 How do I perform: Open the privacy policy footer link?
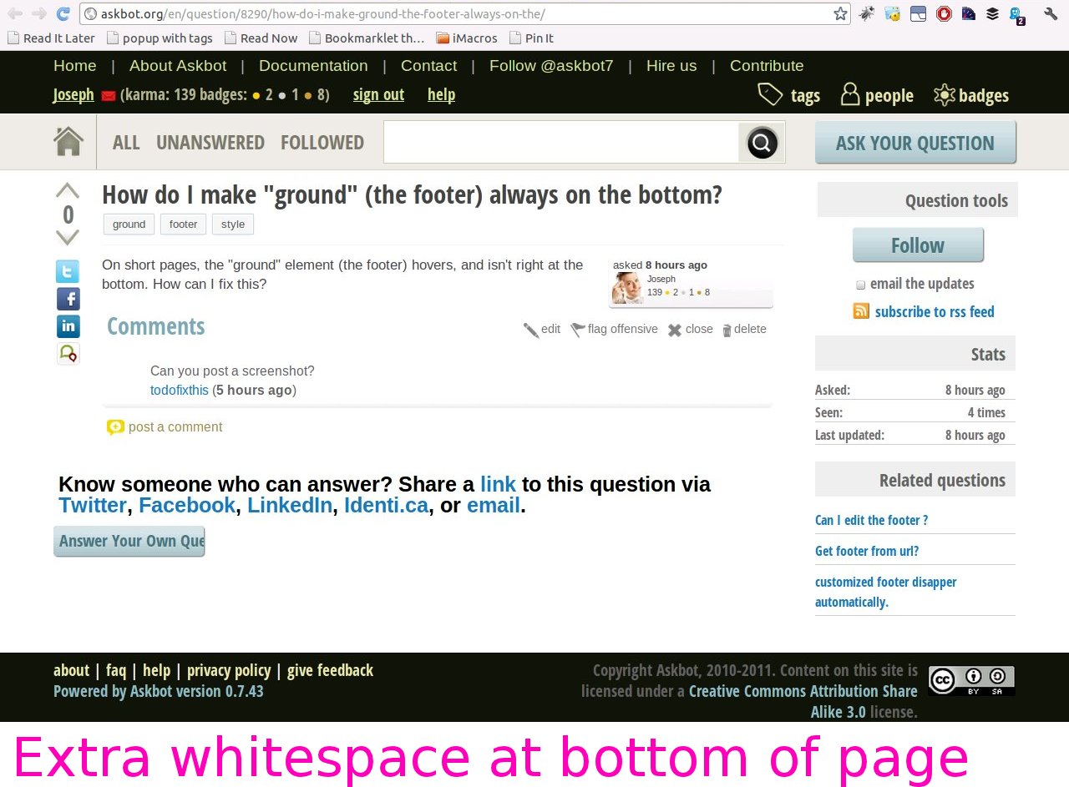pyautogui.click(x=229, y=671)
